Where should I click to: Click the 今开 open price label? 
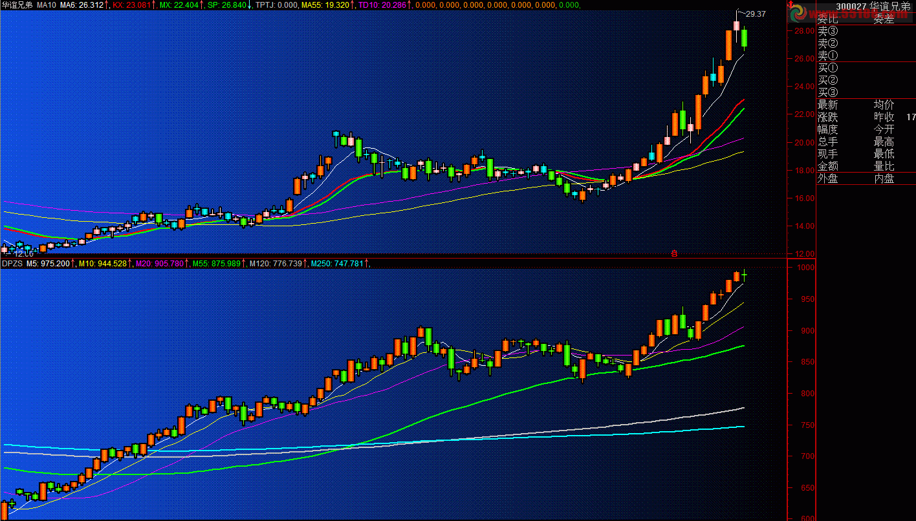coord(884,129)
